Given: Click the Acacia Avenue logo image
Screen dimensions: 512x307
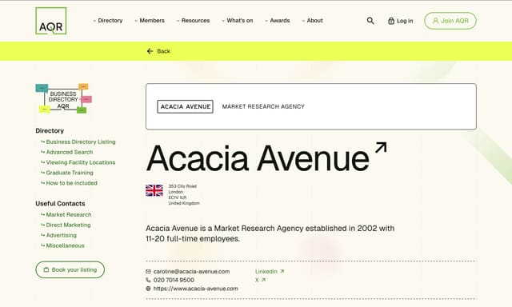Looking at the screenshot, I should [x=185, y=106].
